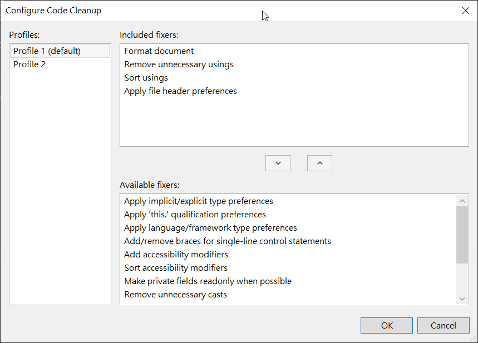Select Apply file header preferences
The width and height of the screenshot is (478, 343).
(180, 91)
